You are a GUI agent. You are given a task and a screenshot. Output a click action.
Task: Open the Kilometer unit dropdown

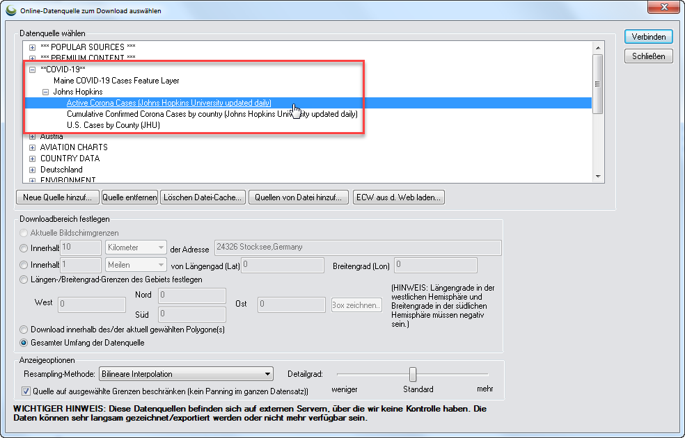pos(136,248)
